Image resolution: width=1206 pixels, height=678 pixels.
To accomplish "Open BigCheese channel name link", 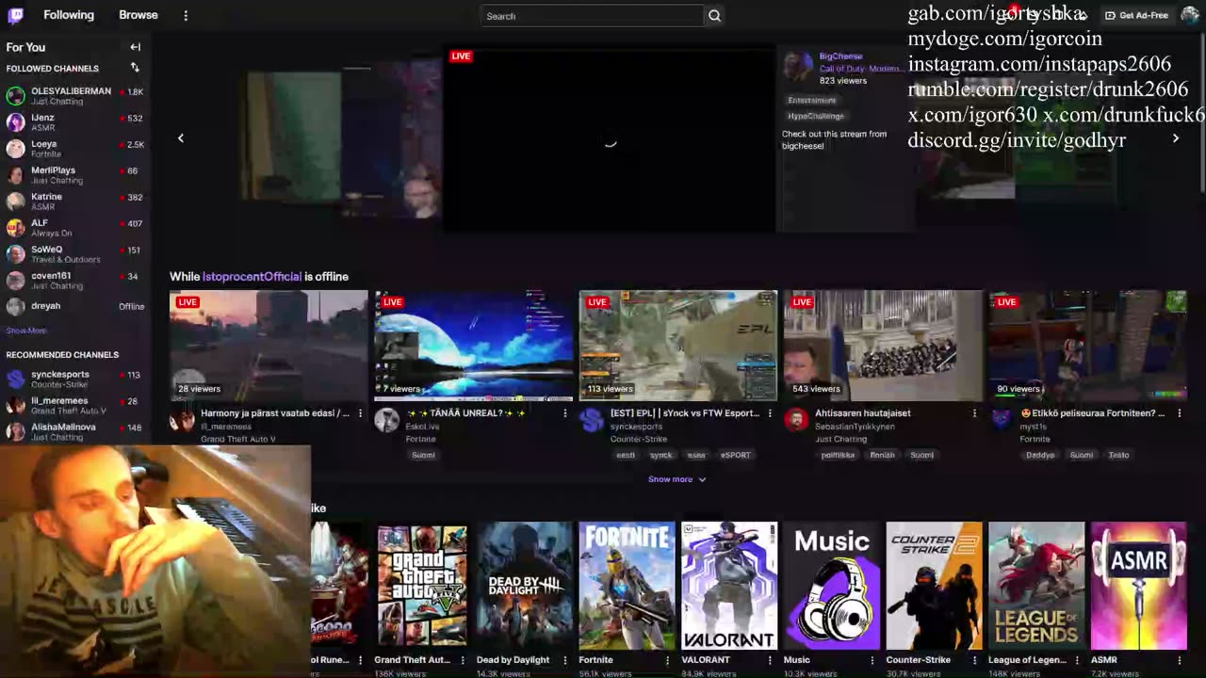I will click(x=840, y=56).
